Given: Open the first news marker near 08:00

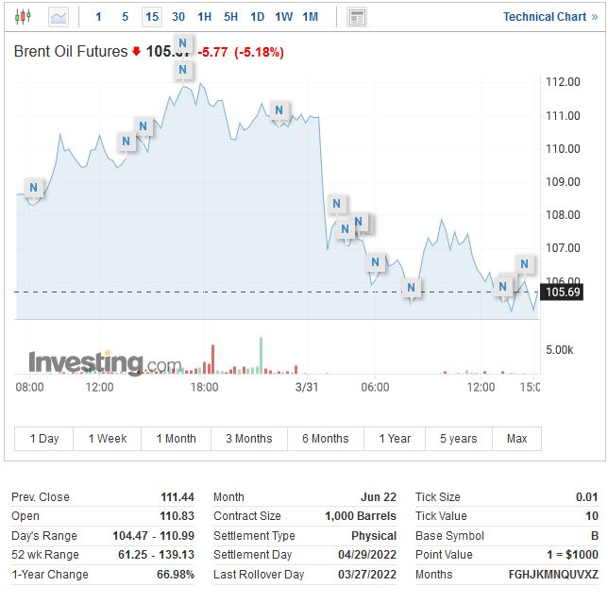Looking at the screenshot, I should 34,188.
